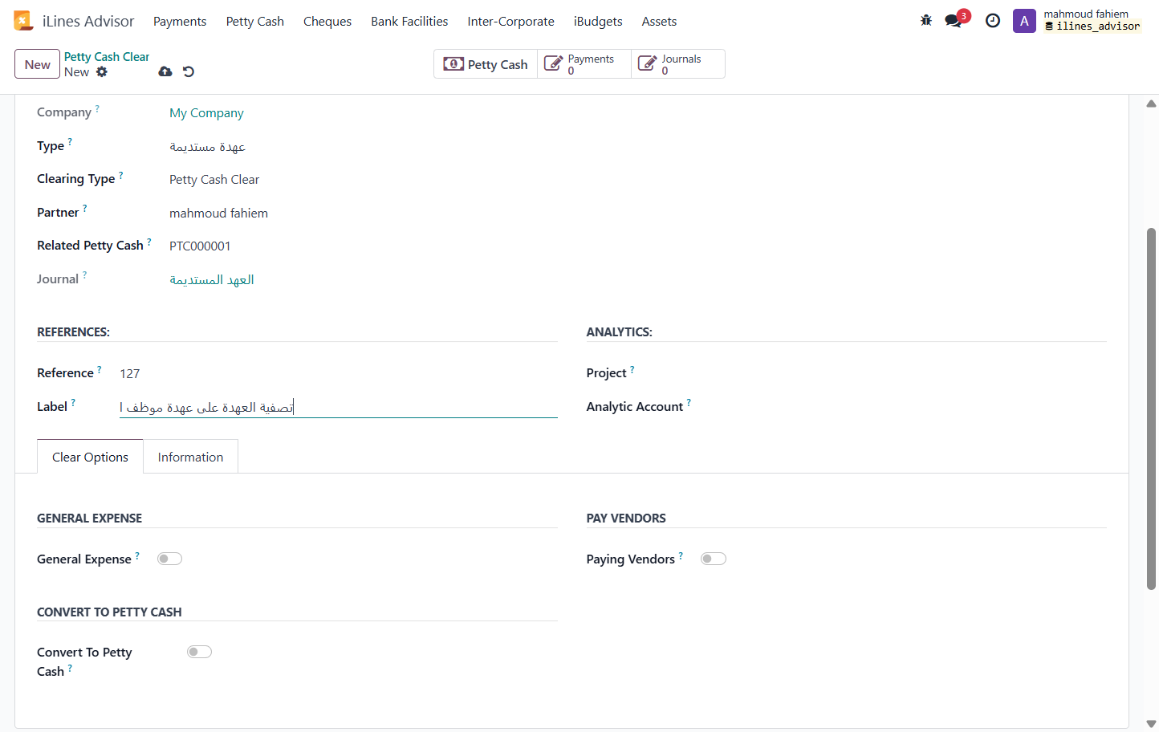The height and width of the screenshot is (732, 1159).
Task: Open the Cheques menu
Action: point(327,22)
